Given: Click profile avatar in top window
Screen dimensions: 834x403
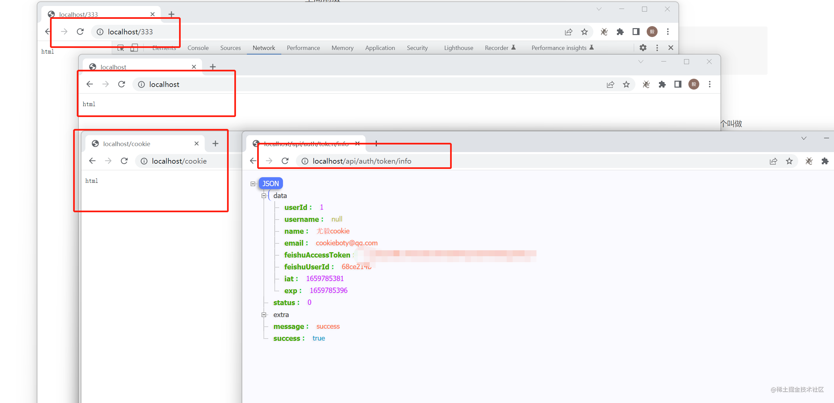Looking at the screenshot, I should coord(652,32).
